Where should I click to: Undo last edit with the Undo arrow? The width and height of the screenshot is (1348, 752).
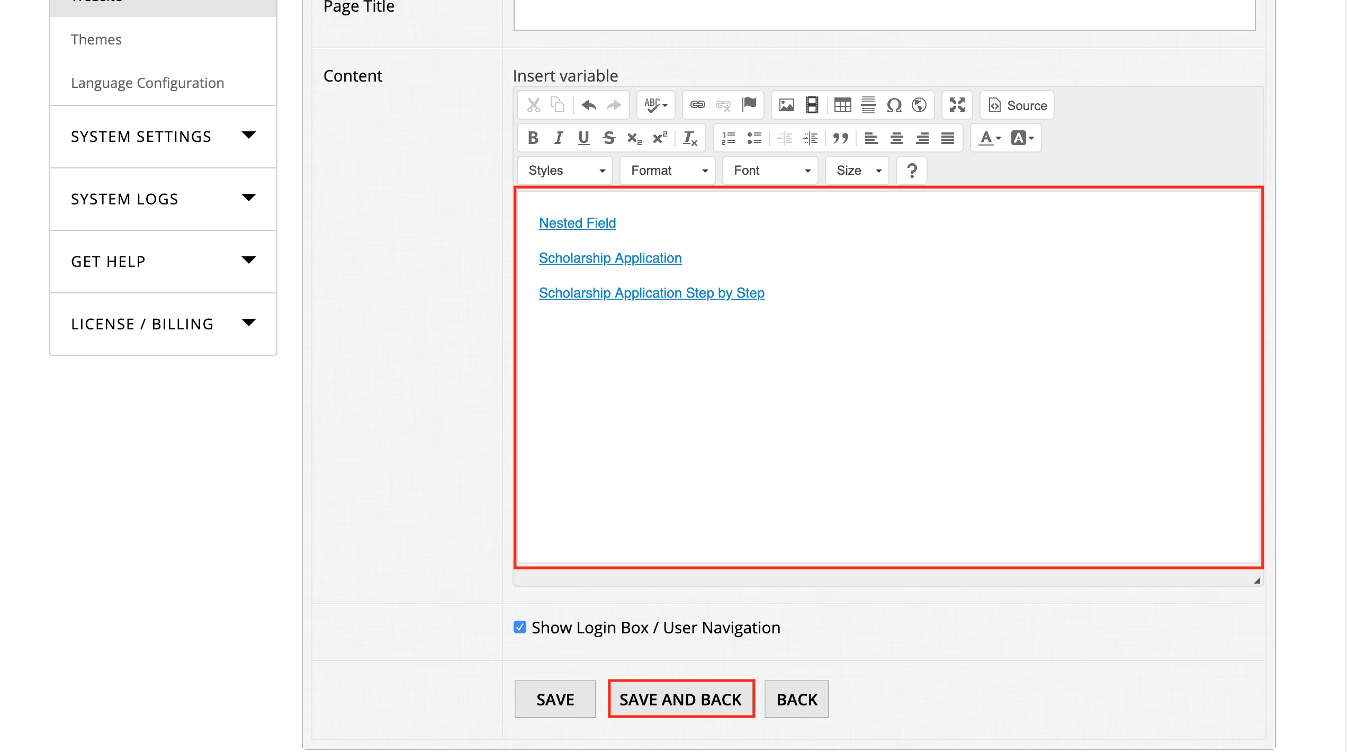[x=589, y=105]
